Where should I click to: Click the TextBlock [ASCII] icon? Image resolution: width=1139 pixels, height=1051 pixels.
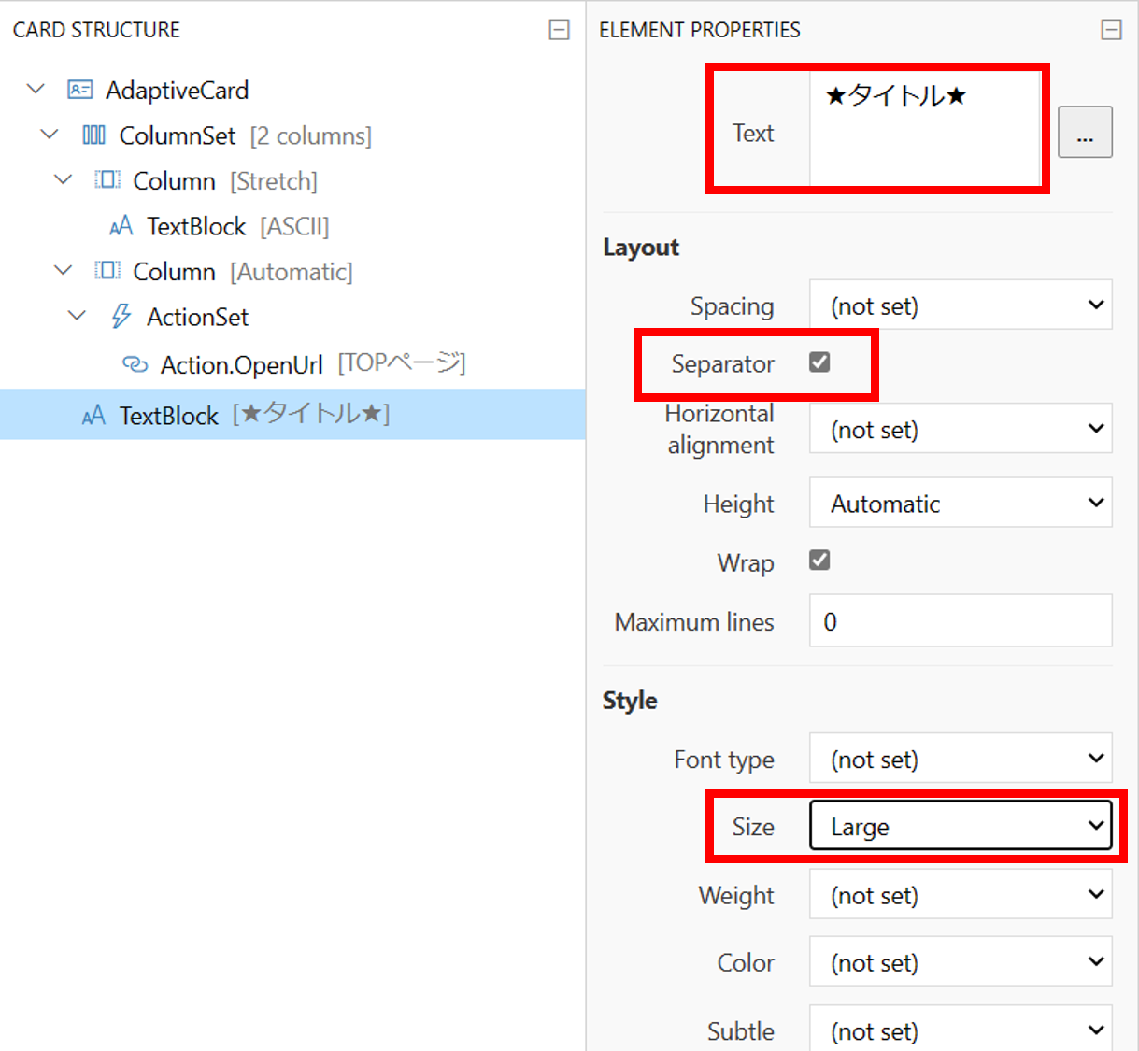[121, 226]
